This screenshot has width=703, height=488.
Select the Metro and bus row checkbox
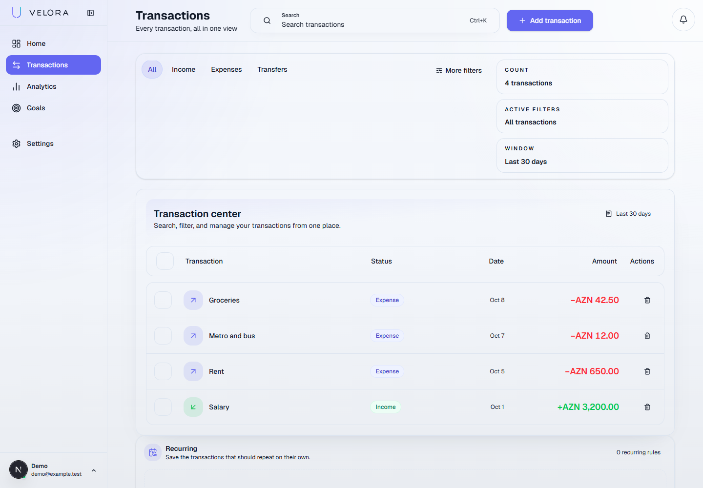(163, 336)
